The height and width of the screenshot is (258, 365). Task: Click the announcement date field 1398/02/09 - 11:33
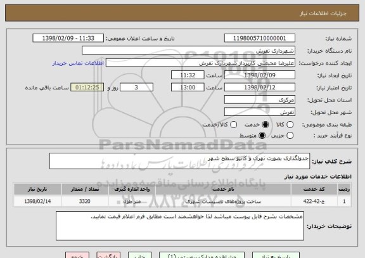(x=68, y=38)
